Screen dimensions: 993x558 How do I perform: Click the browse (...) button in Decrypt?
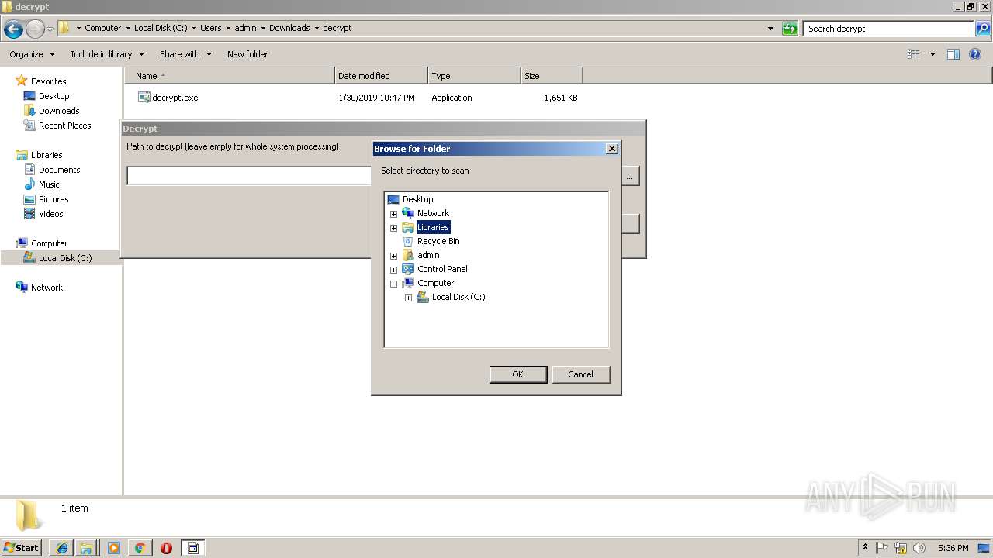click(x=630, y=177)
